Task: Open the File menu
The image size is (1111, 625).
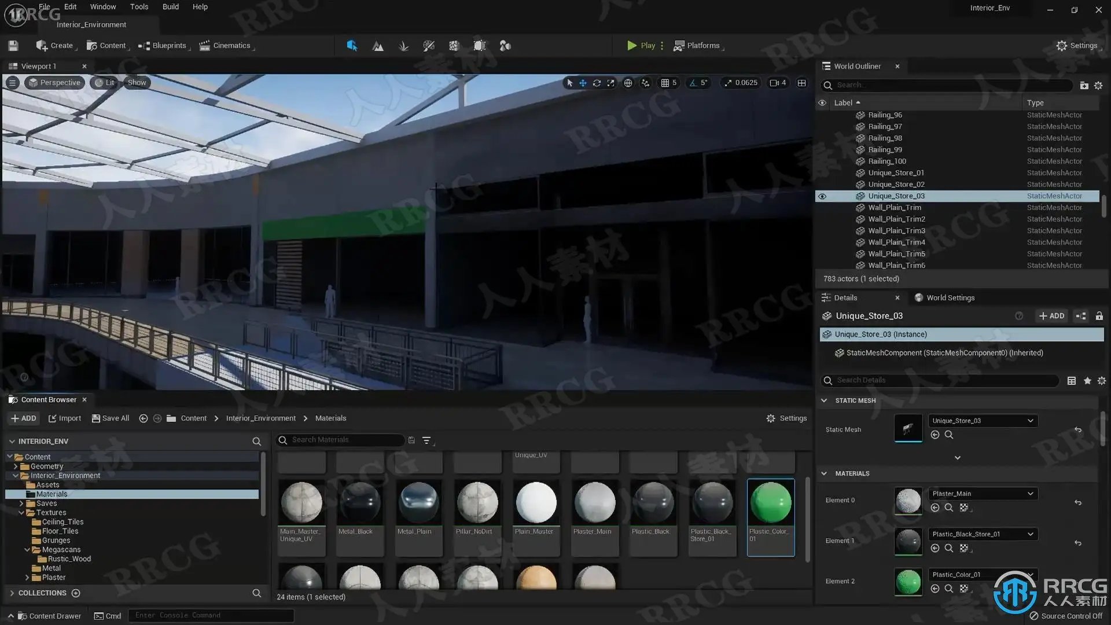Action: [45, 7]
